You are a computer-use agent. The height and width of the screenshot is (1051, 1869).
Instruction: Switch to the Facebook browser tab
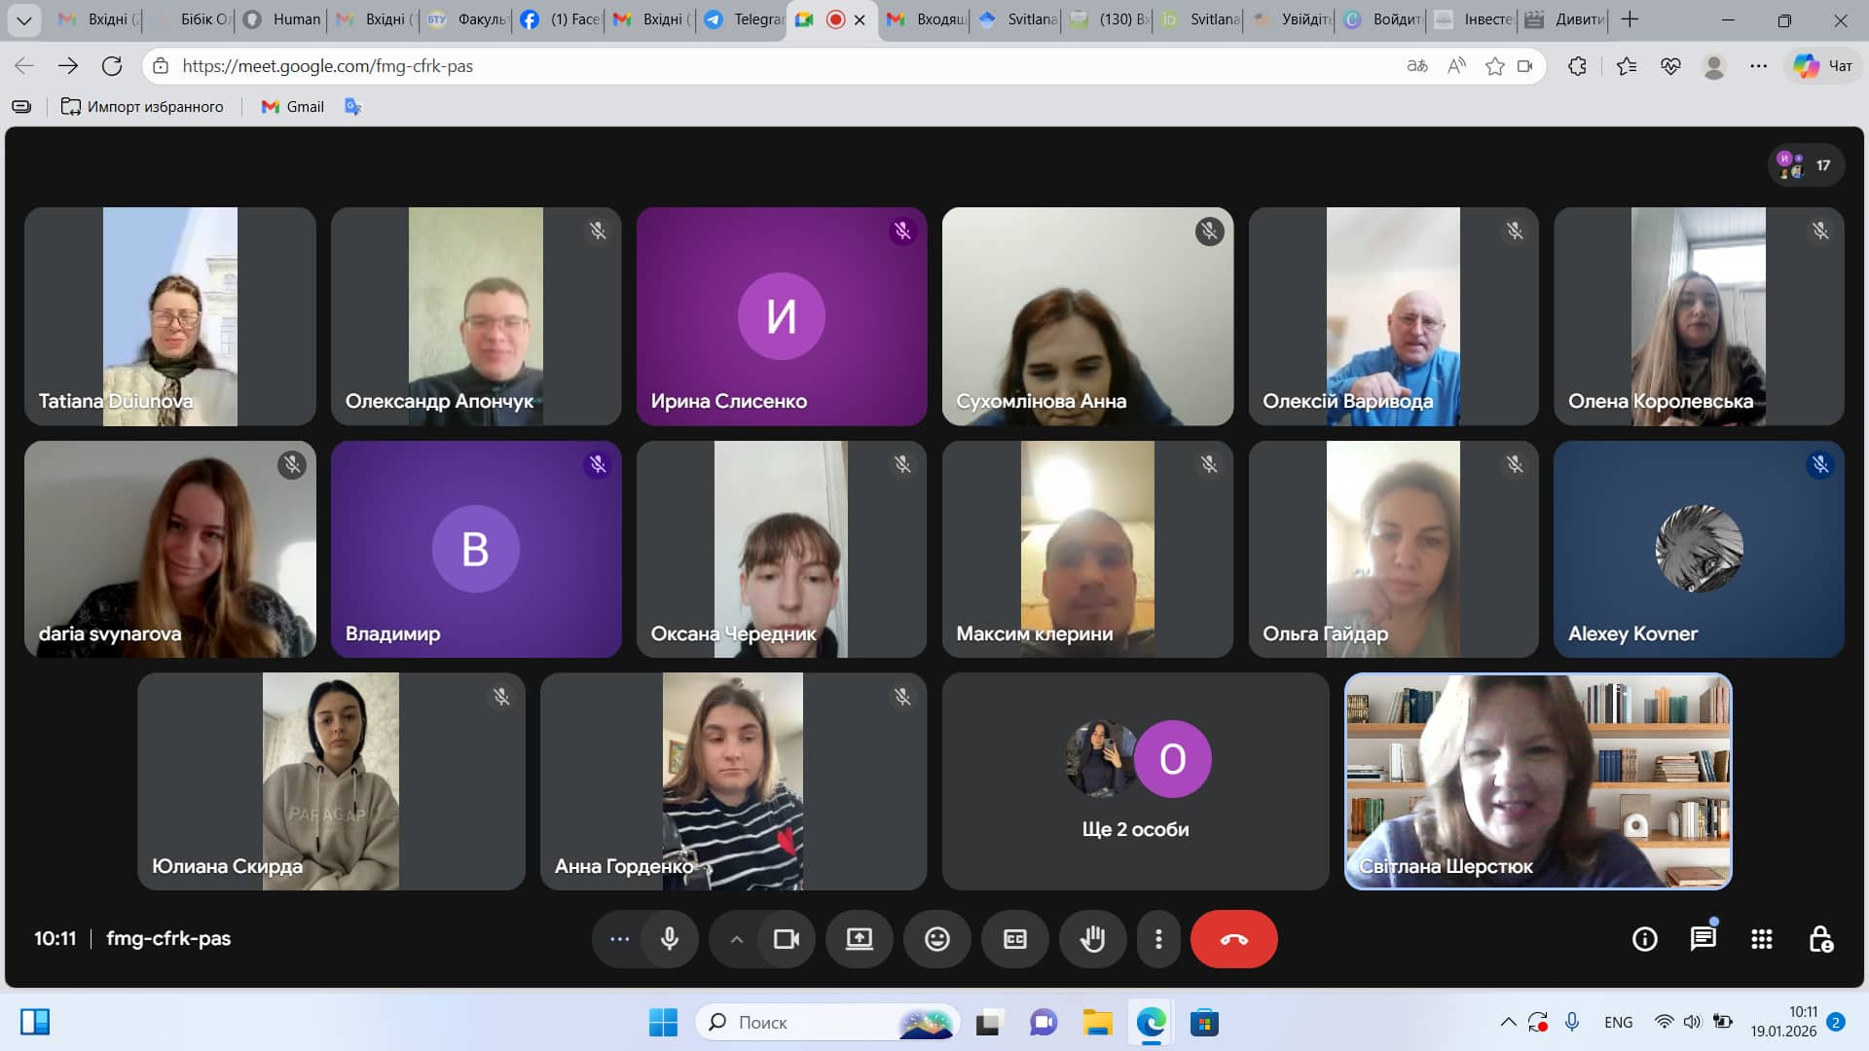(560, 19)
